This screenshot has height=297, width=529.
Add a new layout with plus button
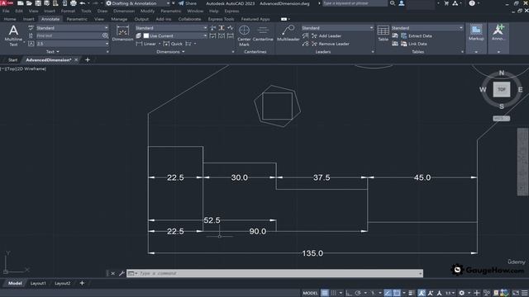point(82,284)
